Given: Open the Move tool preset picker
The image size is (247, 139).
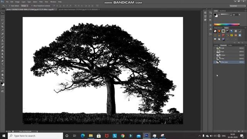Looking at the screenshot, I should pyautogui.click(x=4, y=6).
